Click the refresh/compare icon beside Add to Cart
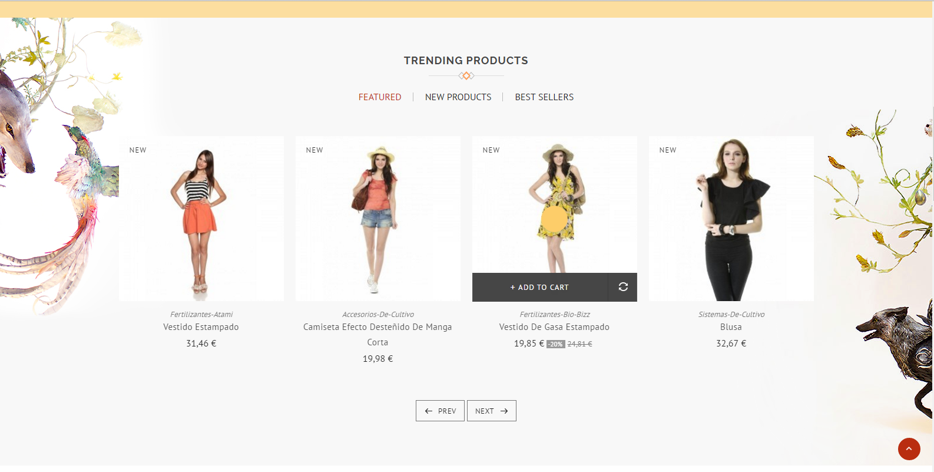Image resolution: width=934 pixels, height=472 pixels. [622, 287]
